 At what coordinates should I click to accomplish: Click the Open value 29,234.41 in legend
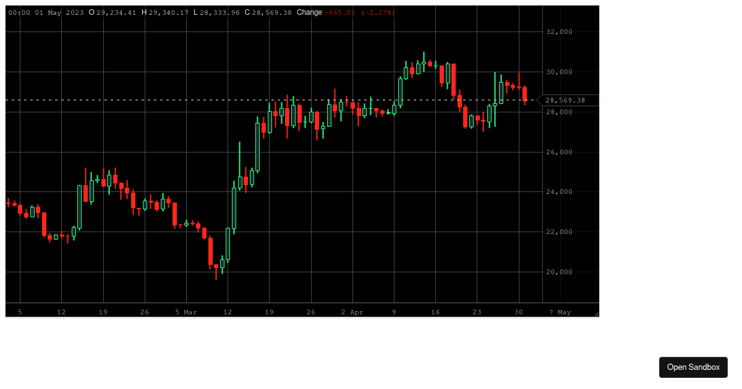[x=116, y=12]
